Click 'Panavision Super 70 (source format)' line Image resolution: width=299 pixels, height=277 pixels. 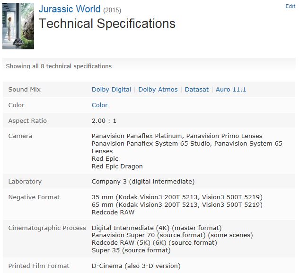(172, 235)
